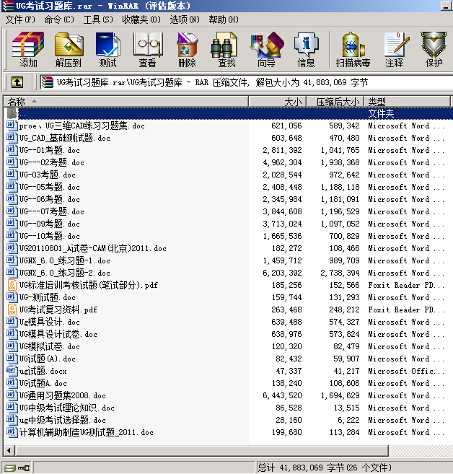Open the 命令(C) menu

(x=59, y=19)
